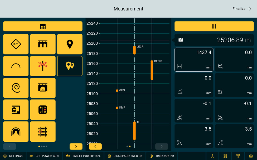Select the chainage 25206.89 m display

point(214,40)
